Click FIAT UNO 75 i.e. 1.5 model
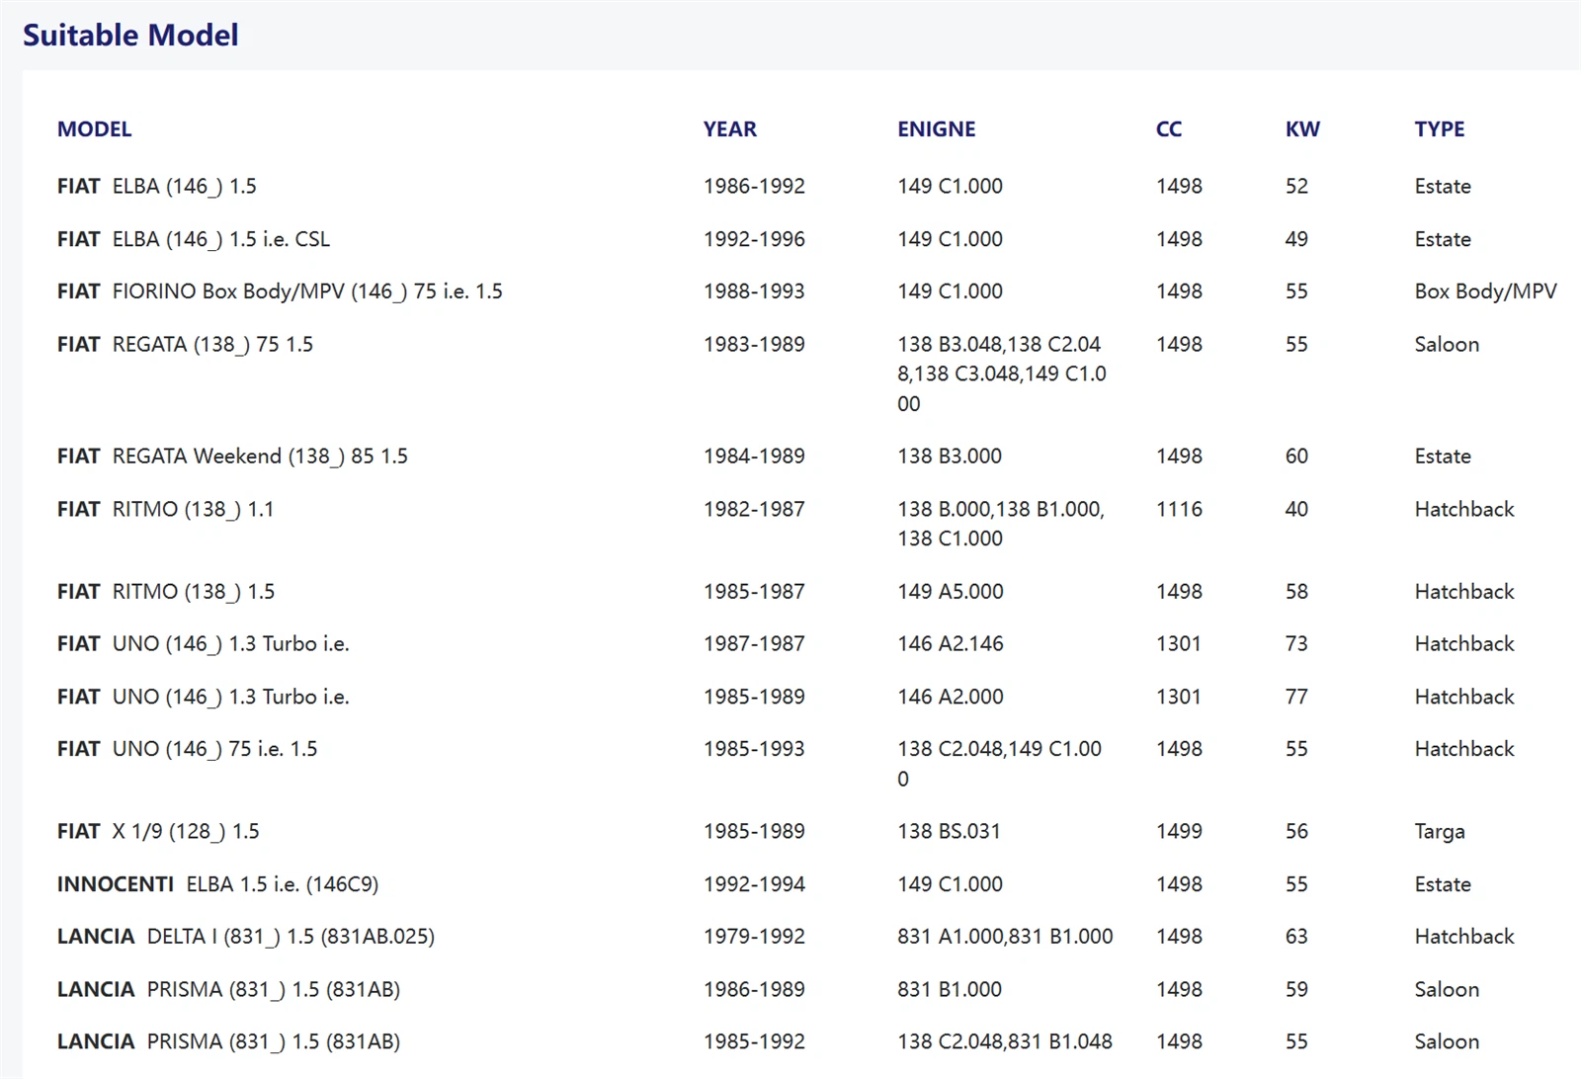 tap(188, 749)
